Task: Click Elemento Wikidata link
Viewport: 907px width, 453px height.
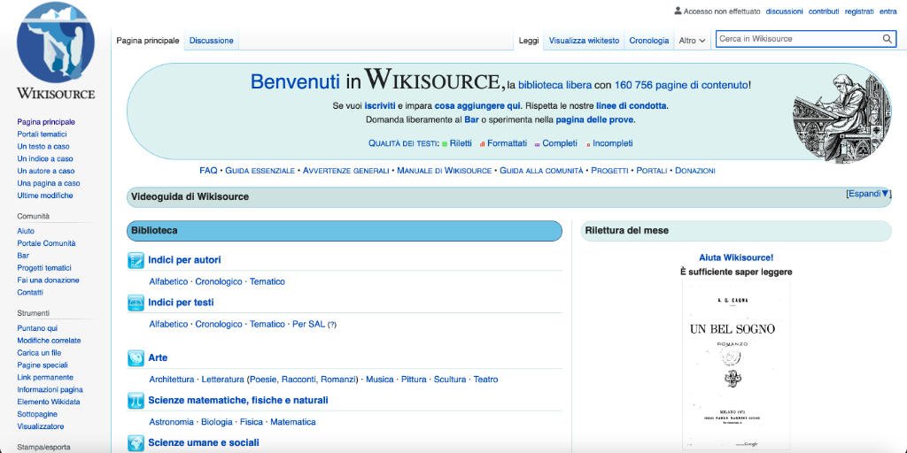Action: (49, 402)
